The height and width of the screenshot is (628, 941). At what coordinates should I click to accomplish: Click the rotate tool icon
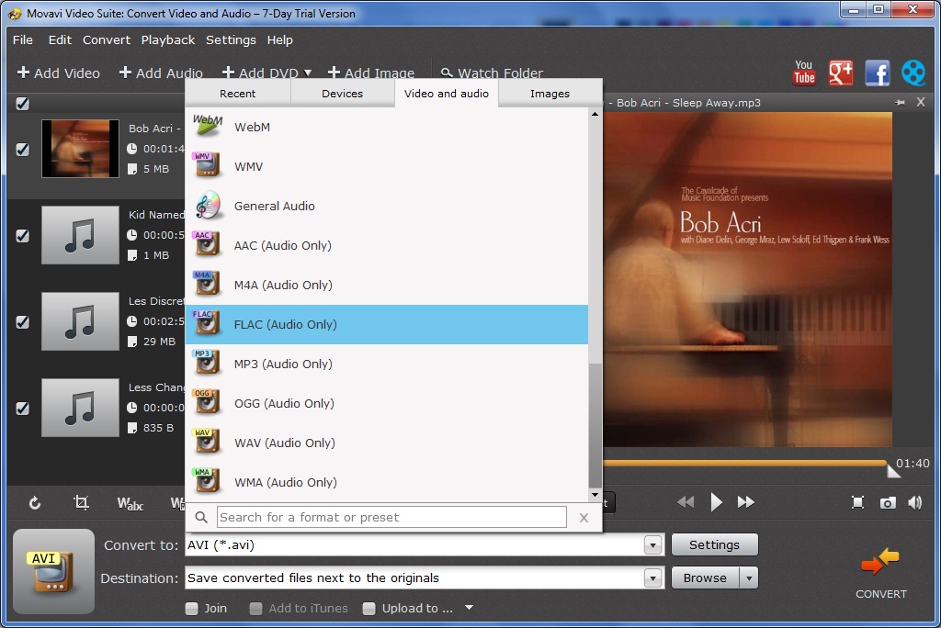point(35,502)
